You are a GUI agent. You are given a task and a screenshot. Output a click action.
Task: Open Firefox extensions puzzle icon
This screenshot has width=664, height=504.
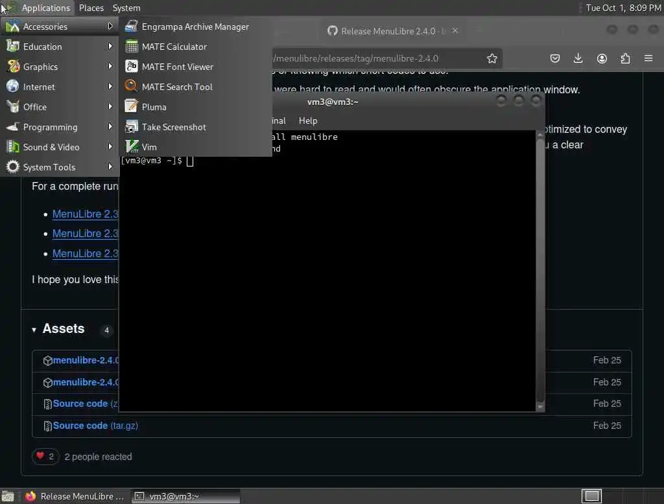625,58
